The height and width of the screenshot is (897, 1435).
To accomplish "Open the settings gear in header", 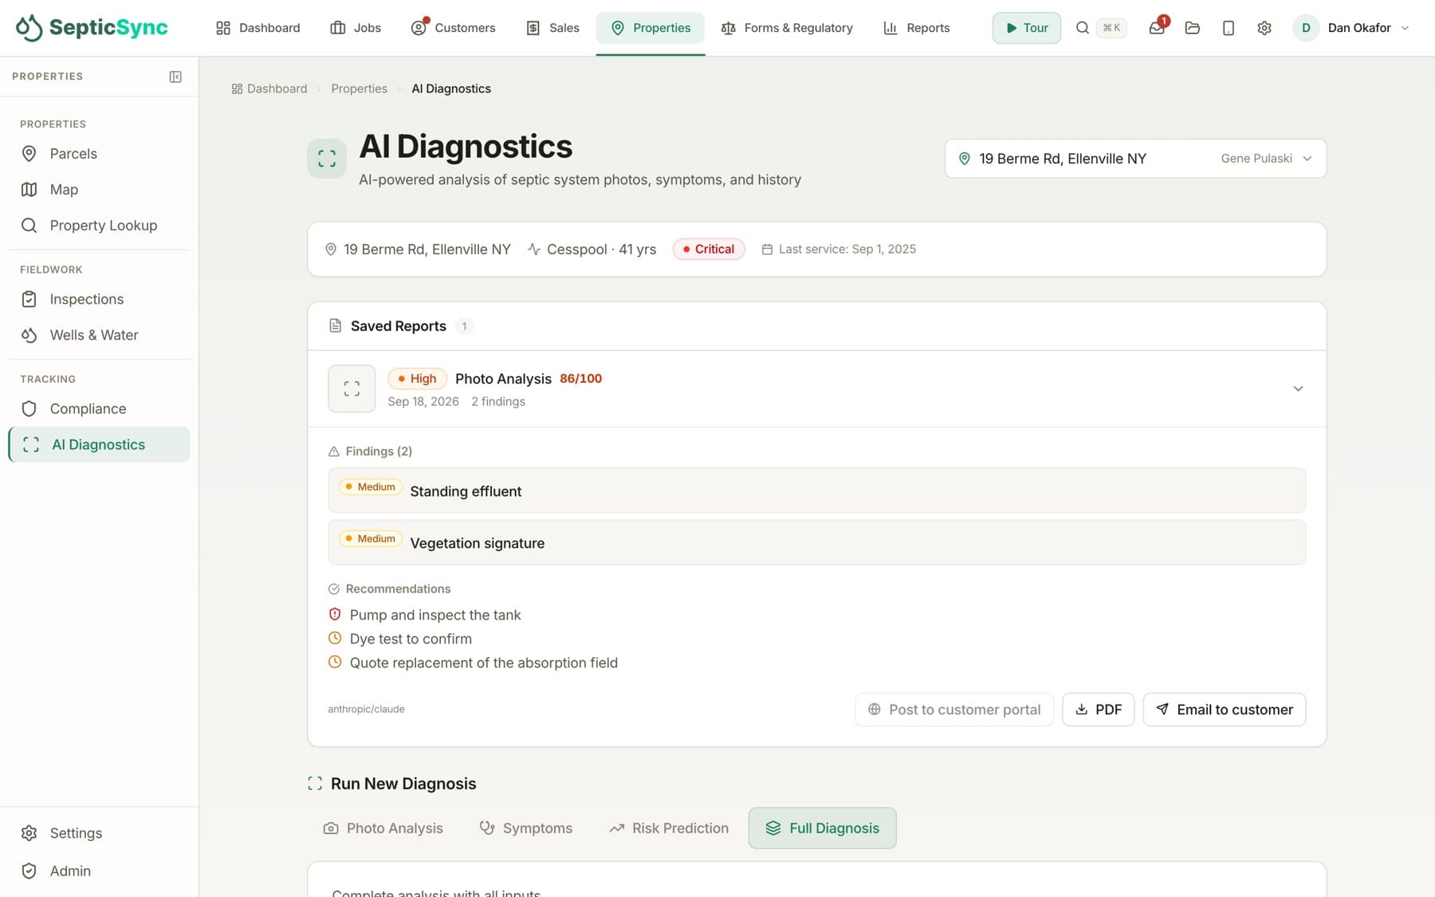I will [x=1264, y=28].
